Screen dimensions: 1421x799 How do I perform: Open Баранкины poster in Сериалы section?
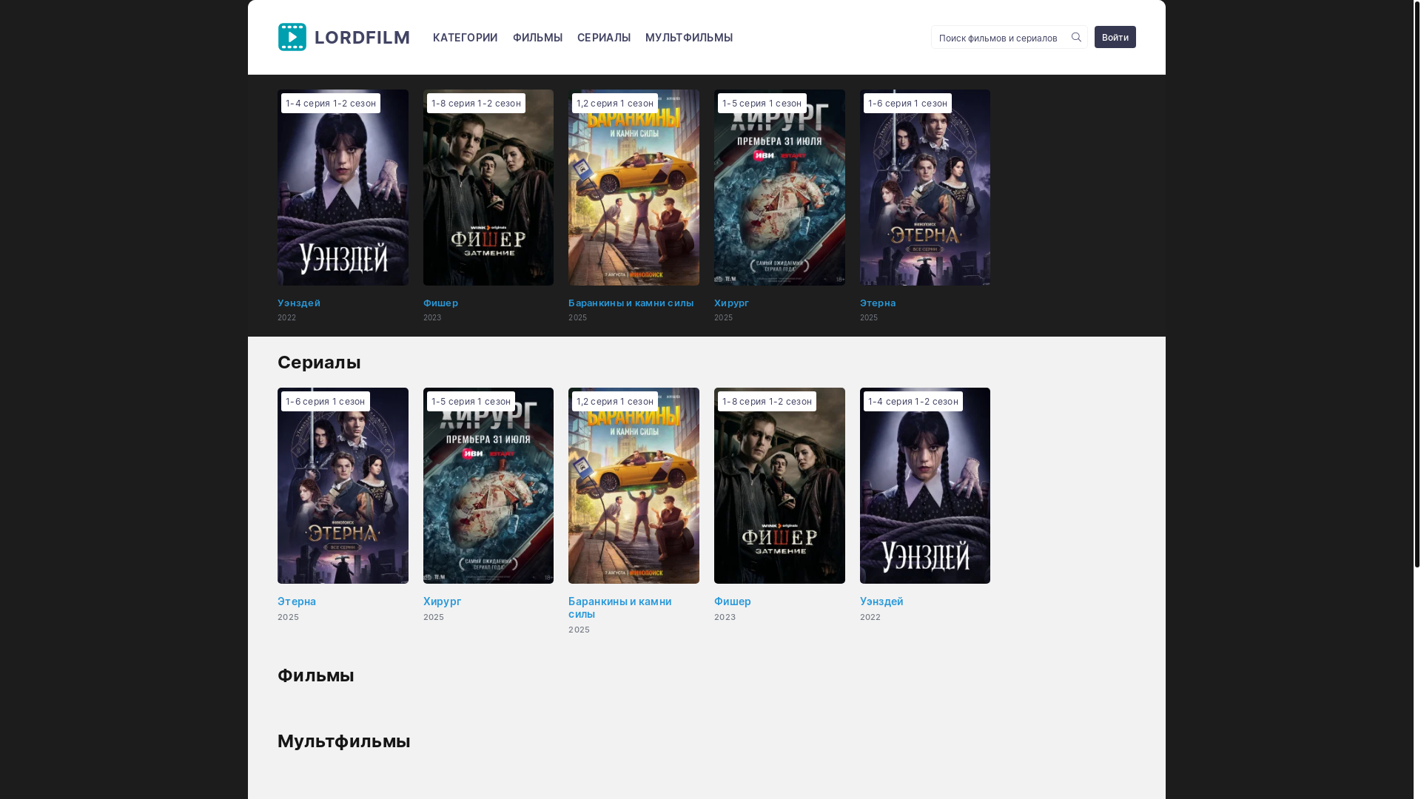click(x=634, y=485)
